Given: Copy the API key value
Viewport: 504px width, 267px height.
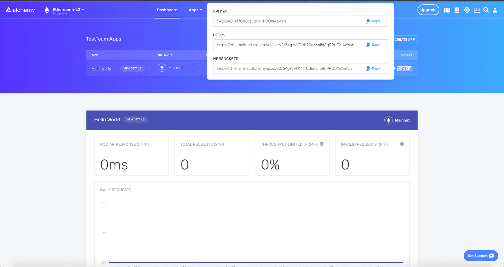Looking at the screenshot, I should click(x=373, y=21).
